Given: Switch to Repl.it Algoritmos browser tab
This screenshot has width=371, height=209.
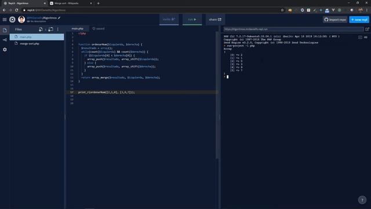Looking at the screenshot, I should pos(24,3).
